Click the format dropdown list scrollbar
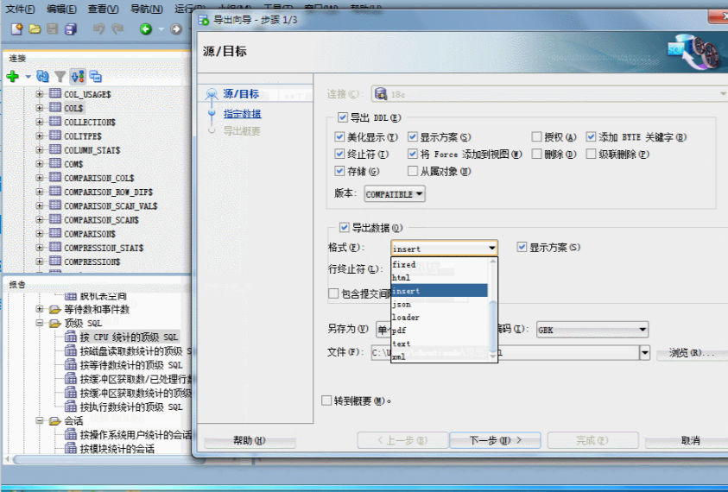728x492 pixels. 493,327
